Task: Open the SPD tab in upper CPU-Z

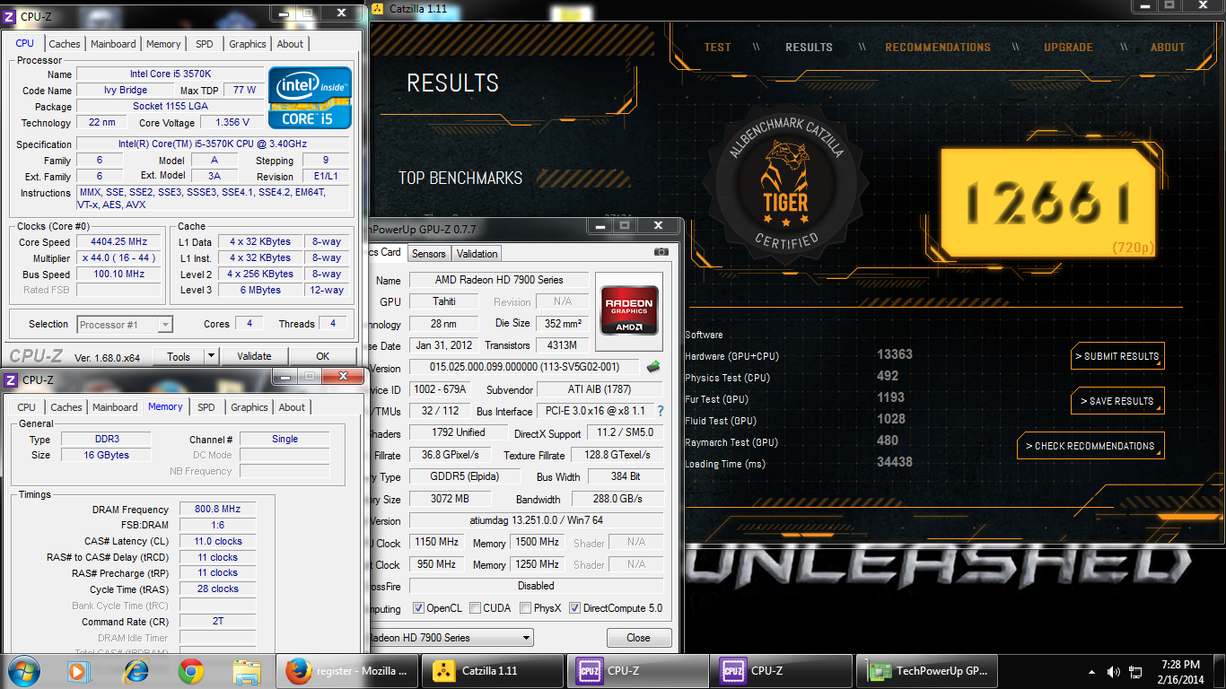Action: tap(205, 44)
